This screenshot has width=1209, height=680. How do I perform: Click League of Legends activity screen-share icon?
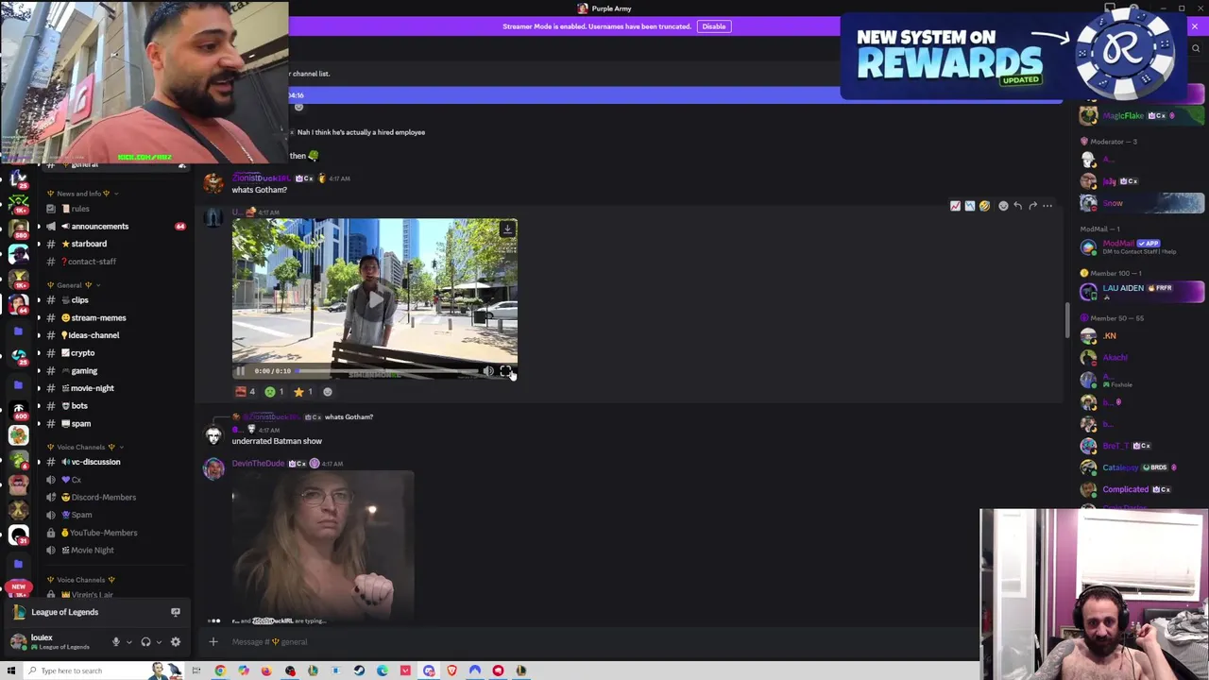coord(176,612)
